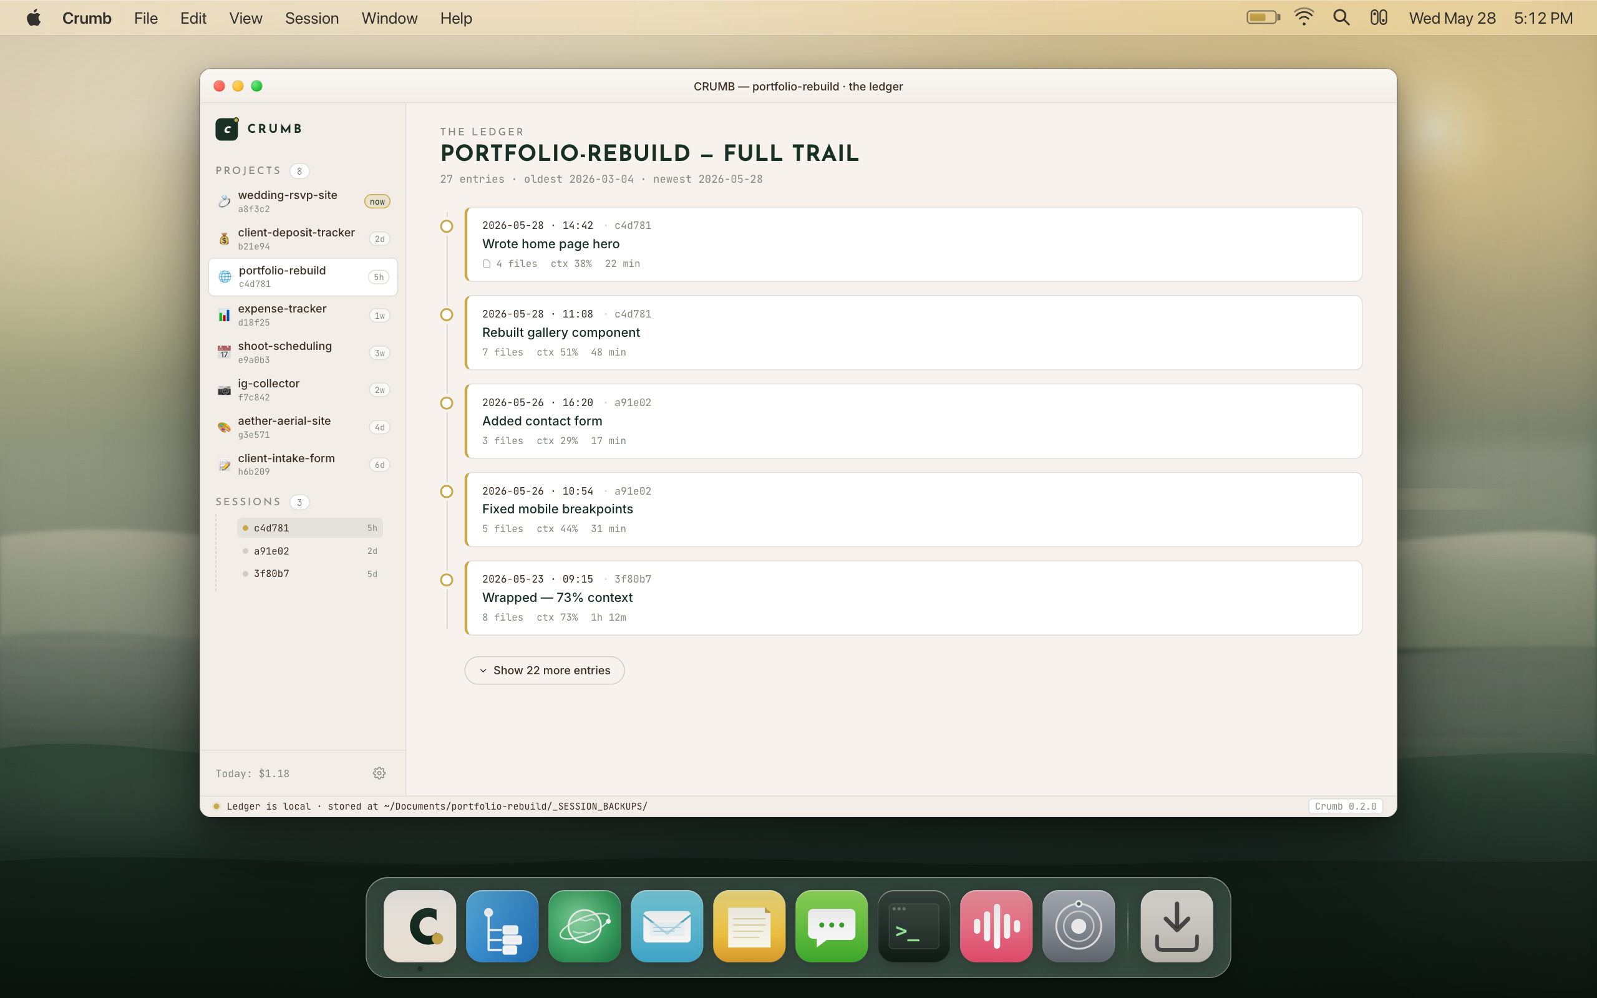Open the Mail app in dock
Viewport: 1597px width, 998px height.
[x=666, y=926]
